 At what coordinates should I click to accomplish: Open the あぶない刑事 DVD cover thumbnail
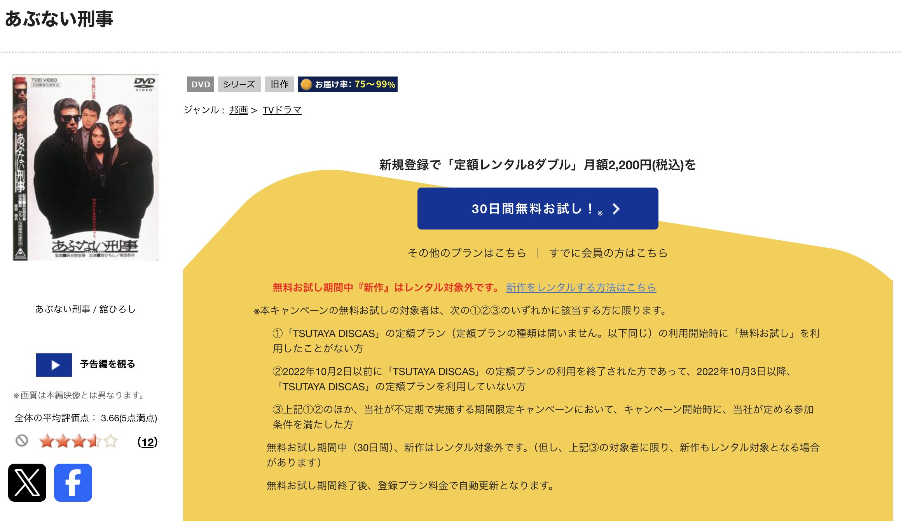86,167
